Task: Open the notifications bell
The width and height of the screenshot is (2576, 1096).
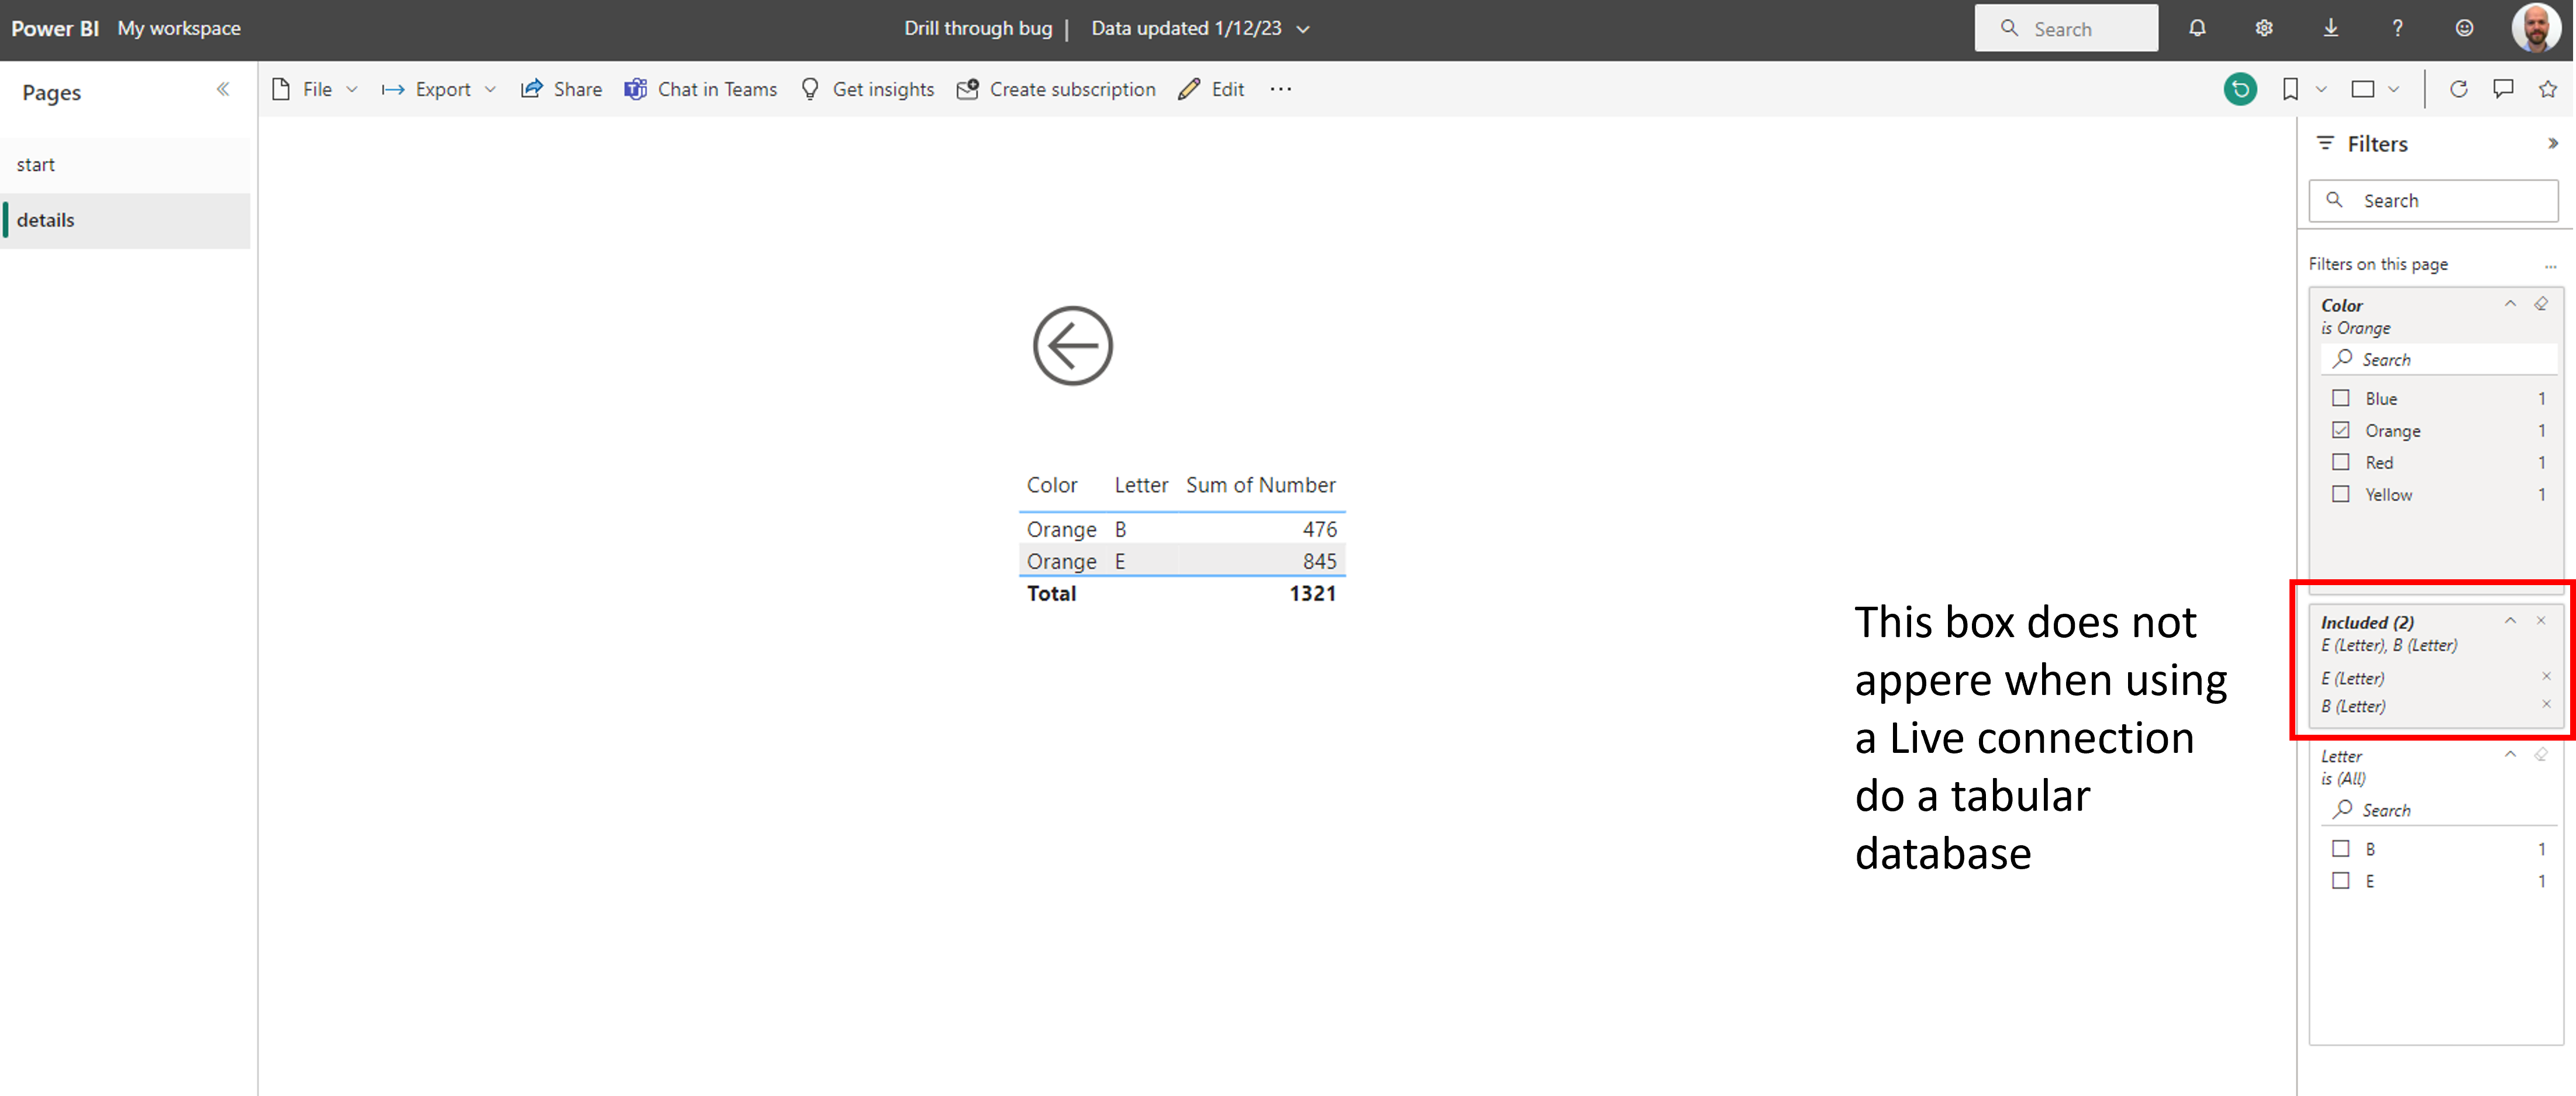Action: pos(2196,28)
